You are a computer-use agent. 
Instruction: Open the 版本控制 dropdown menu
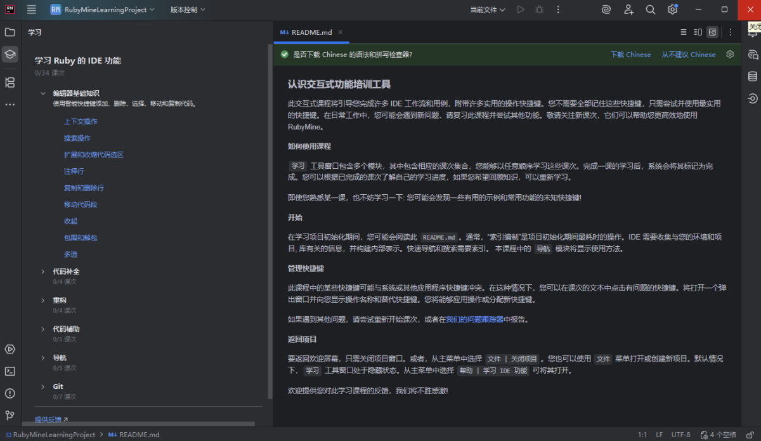coord(188,10)
